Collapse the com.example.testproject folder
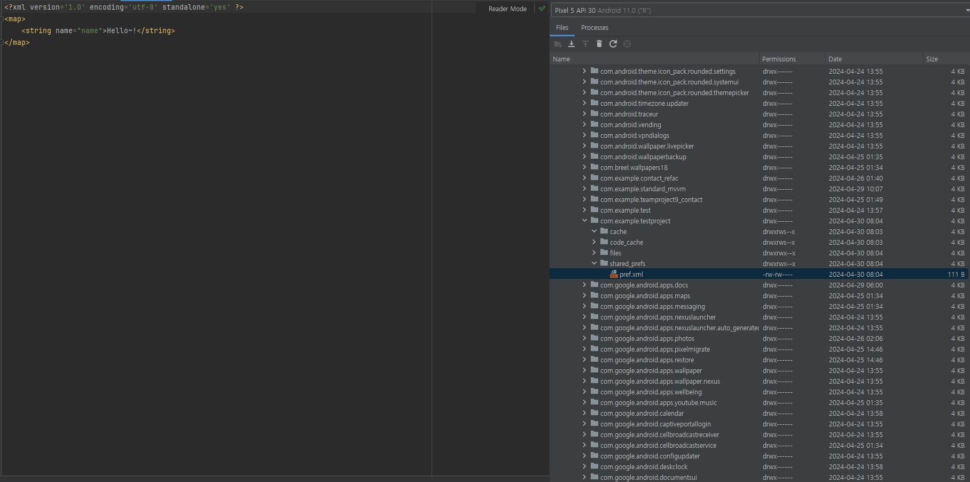The height and width of the screenshot is (482, 970). click(584, 221)
